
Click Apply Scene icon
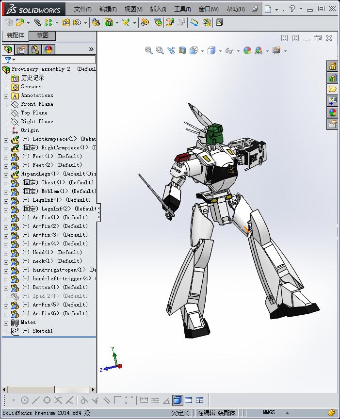click(259, 50)
